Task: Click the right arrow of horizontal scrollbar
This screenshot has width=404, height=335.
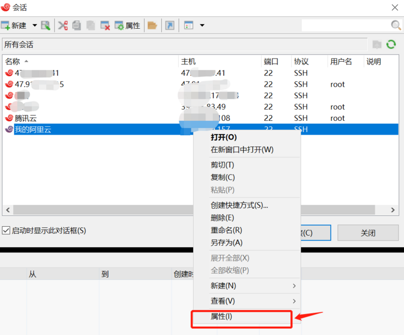Action: (392, 210)
